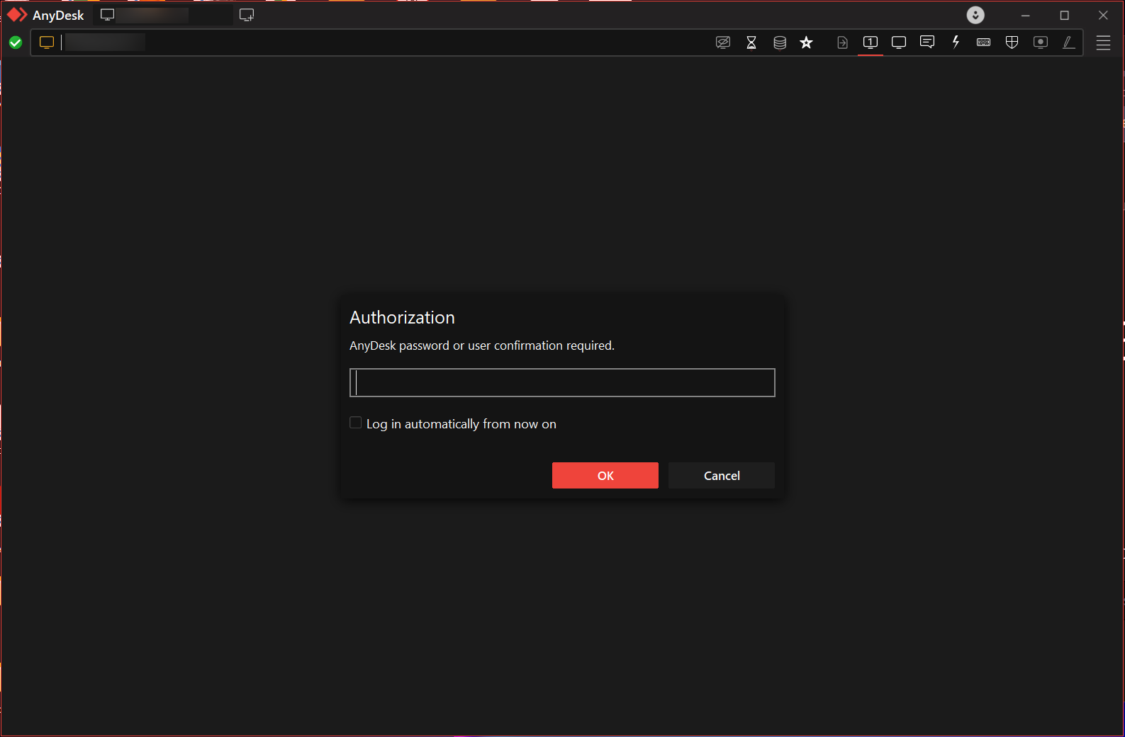Click the authorization password input field

coord(562,382)
